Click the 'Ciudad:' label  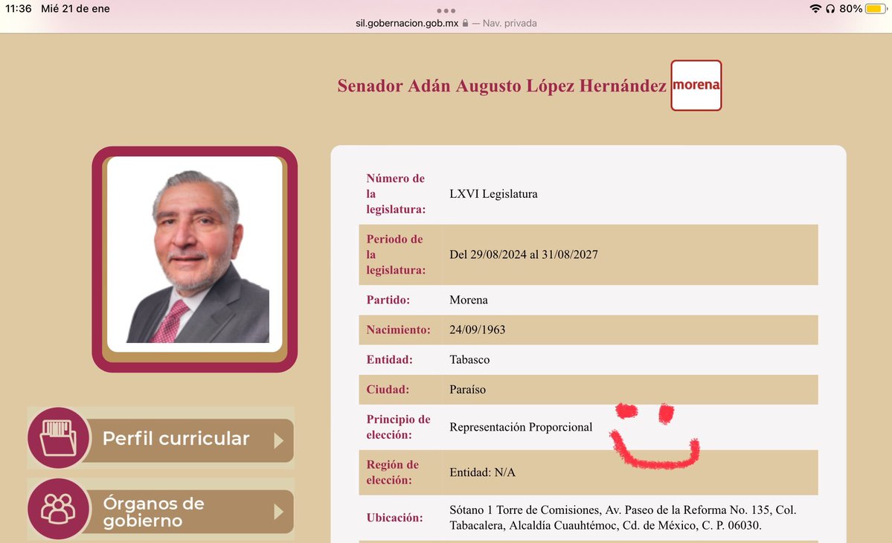click(388, 390)
